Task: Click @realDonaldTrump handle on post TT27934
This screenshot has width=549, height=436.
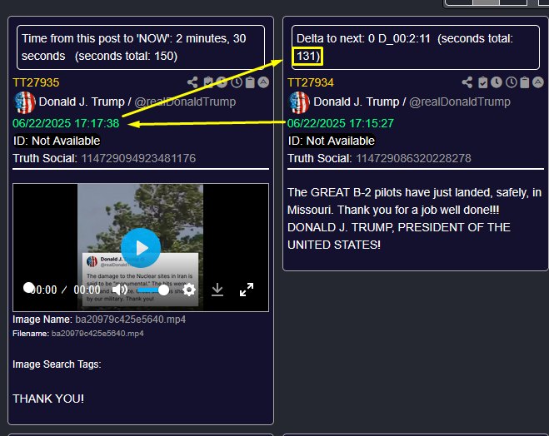Action: click(460, 102)
